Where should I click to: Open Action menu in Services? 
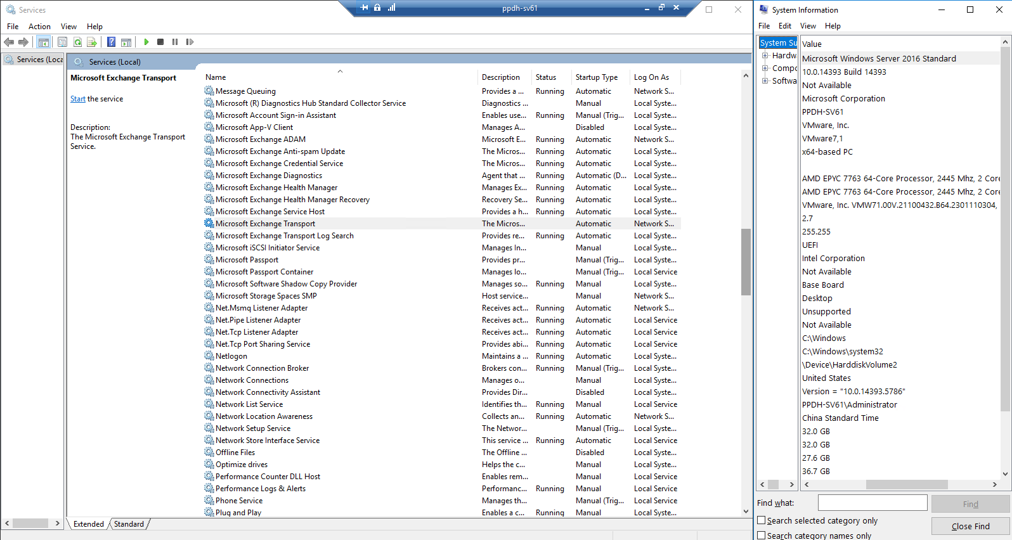point(39,27)
